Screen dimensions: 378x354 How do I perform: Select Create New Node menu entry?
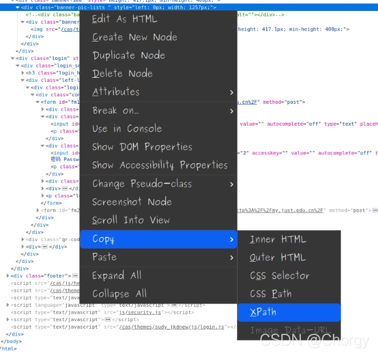click(158, 37)
